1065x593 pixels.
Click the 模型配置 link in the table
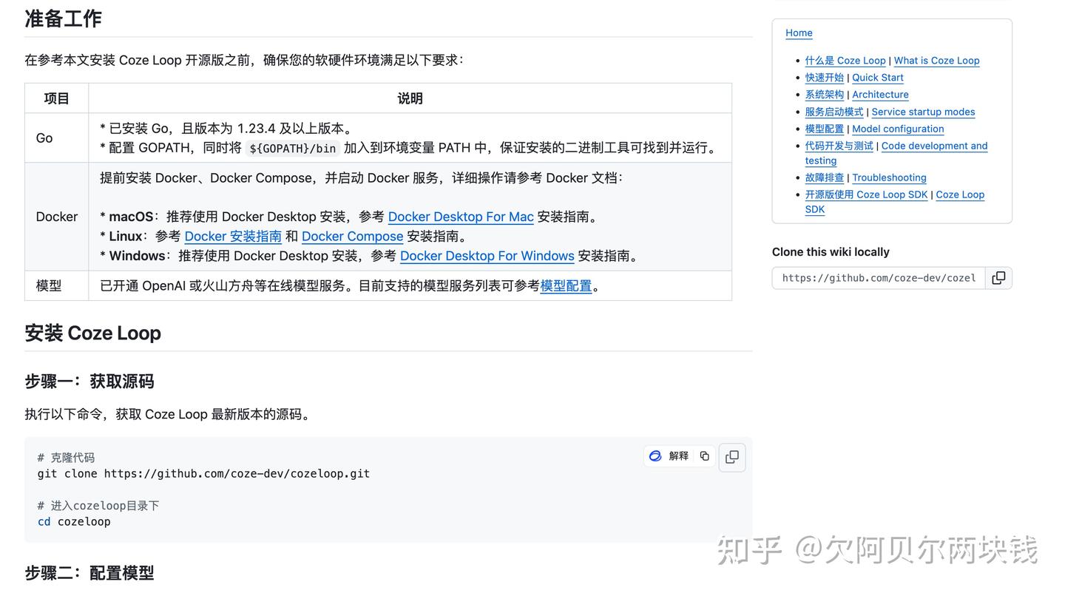pos(566,286)
